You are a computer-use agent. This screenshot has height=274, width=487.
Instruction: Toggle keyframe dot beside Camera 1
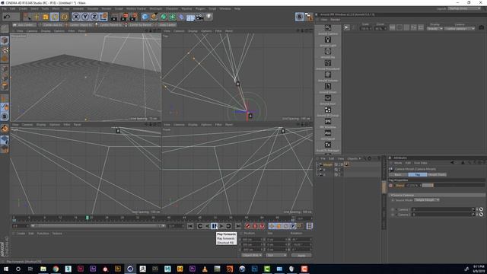[x=393, y=210]
